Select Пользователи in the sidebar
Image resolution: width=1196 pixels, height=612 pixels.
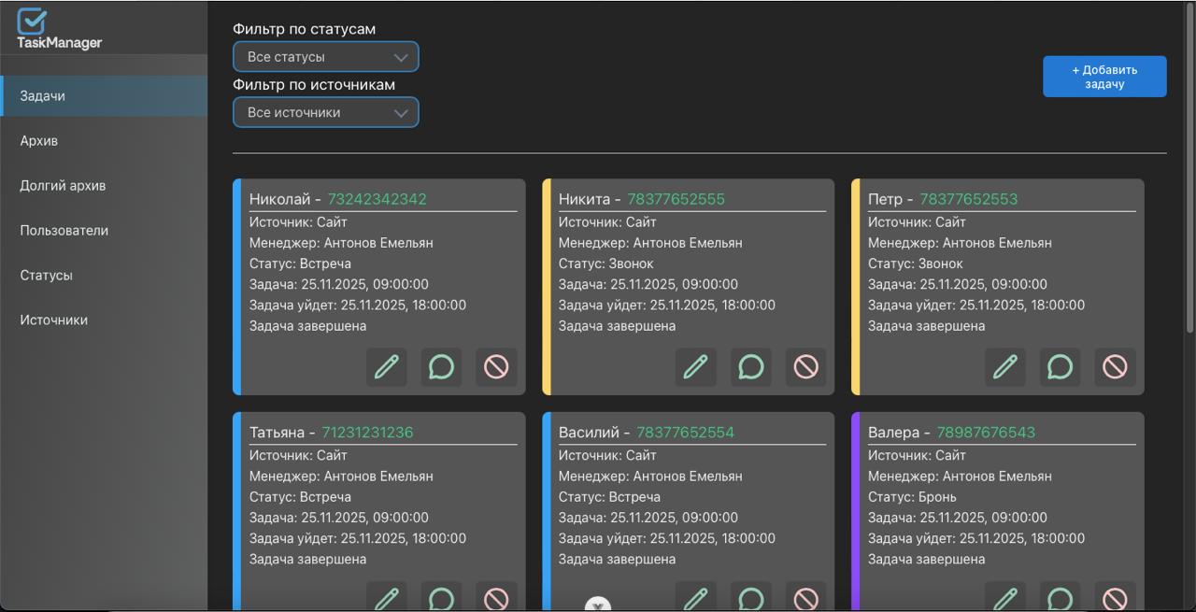[64, 231]
